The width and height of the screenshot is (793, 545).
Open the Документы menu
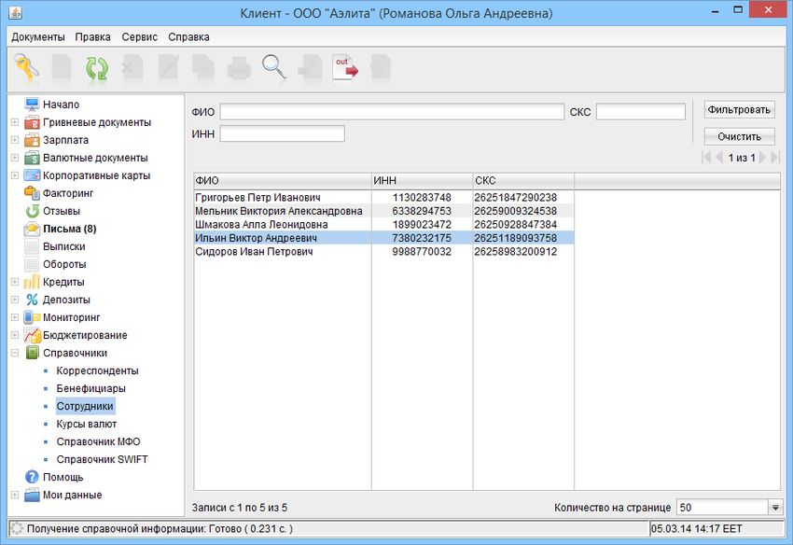point(38,37)
